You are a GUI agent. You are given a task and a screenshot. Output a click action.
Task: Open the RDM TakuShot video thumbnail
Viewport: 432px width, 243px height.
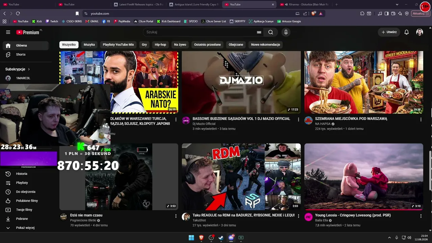(241, 177)
